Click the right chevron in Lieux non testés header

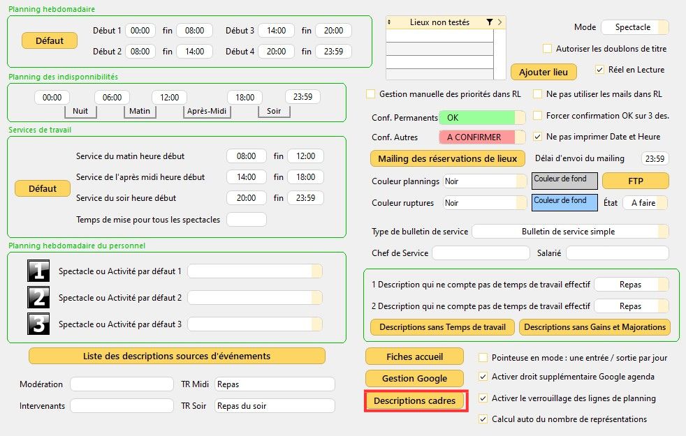tap(499, 22)
